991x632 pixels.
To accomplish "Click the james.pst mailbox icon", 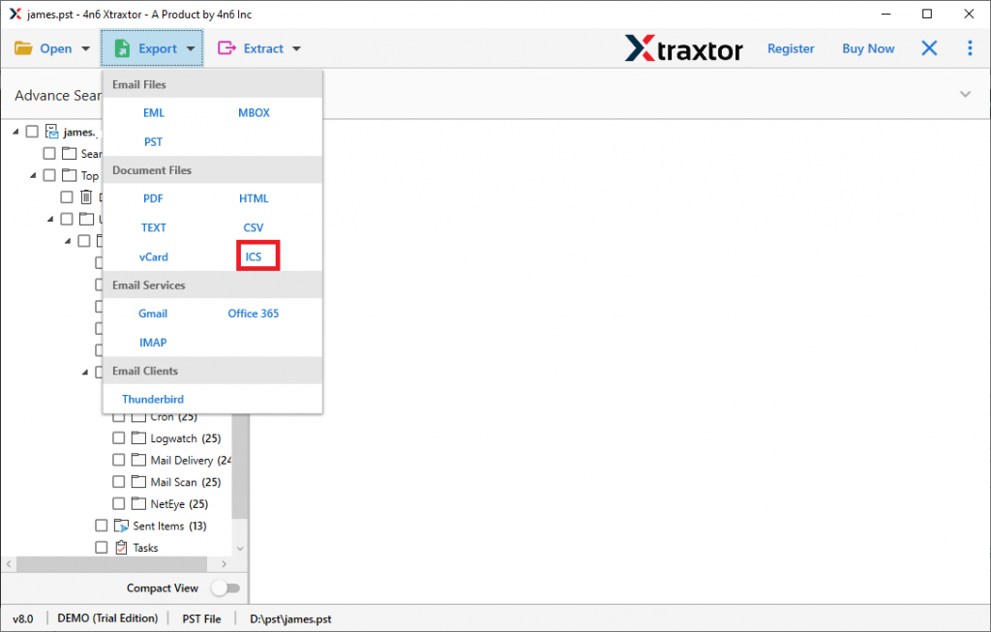I will 52,132.
